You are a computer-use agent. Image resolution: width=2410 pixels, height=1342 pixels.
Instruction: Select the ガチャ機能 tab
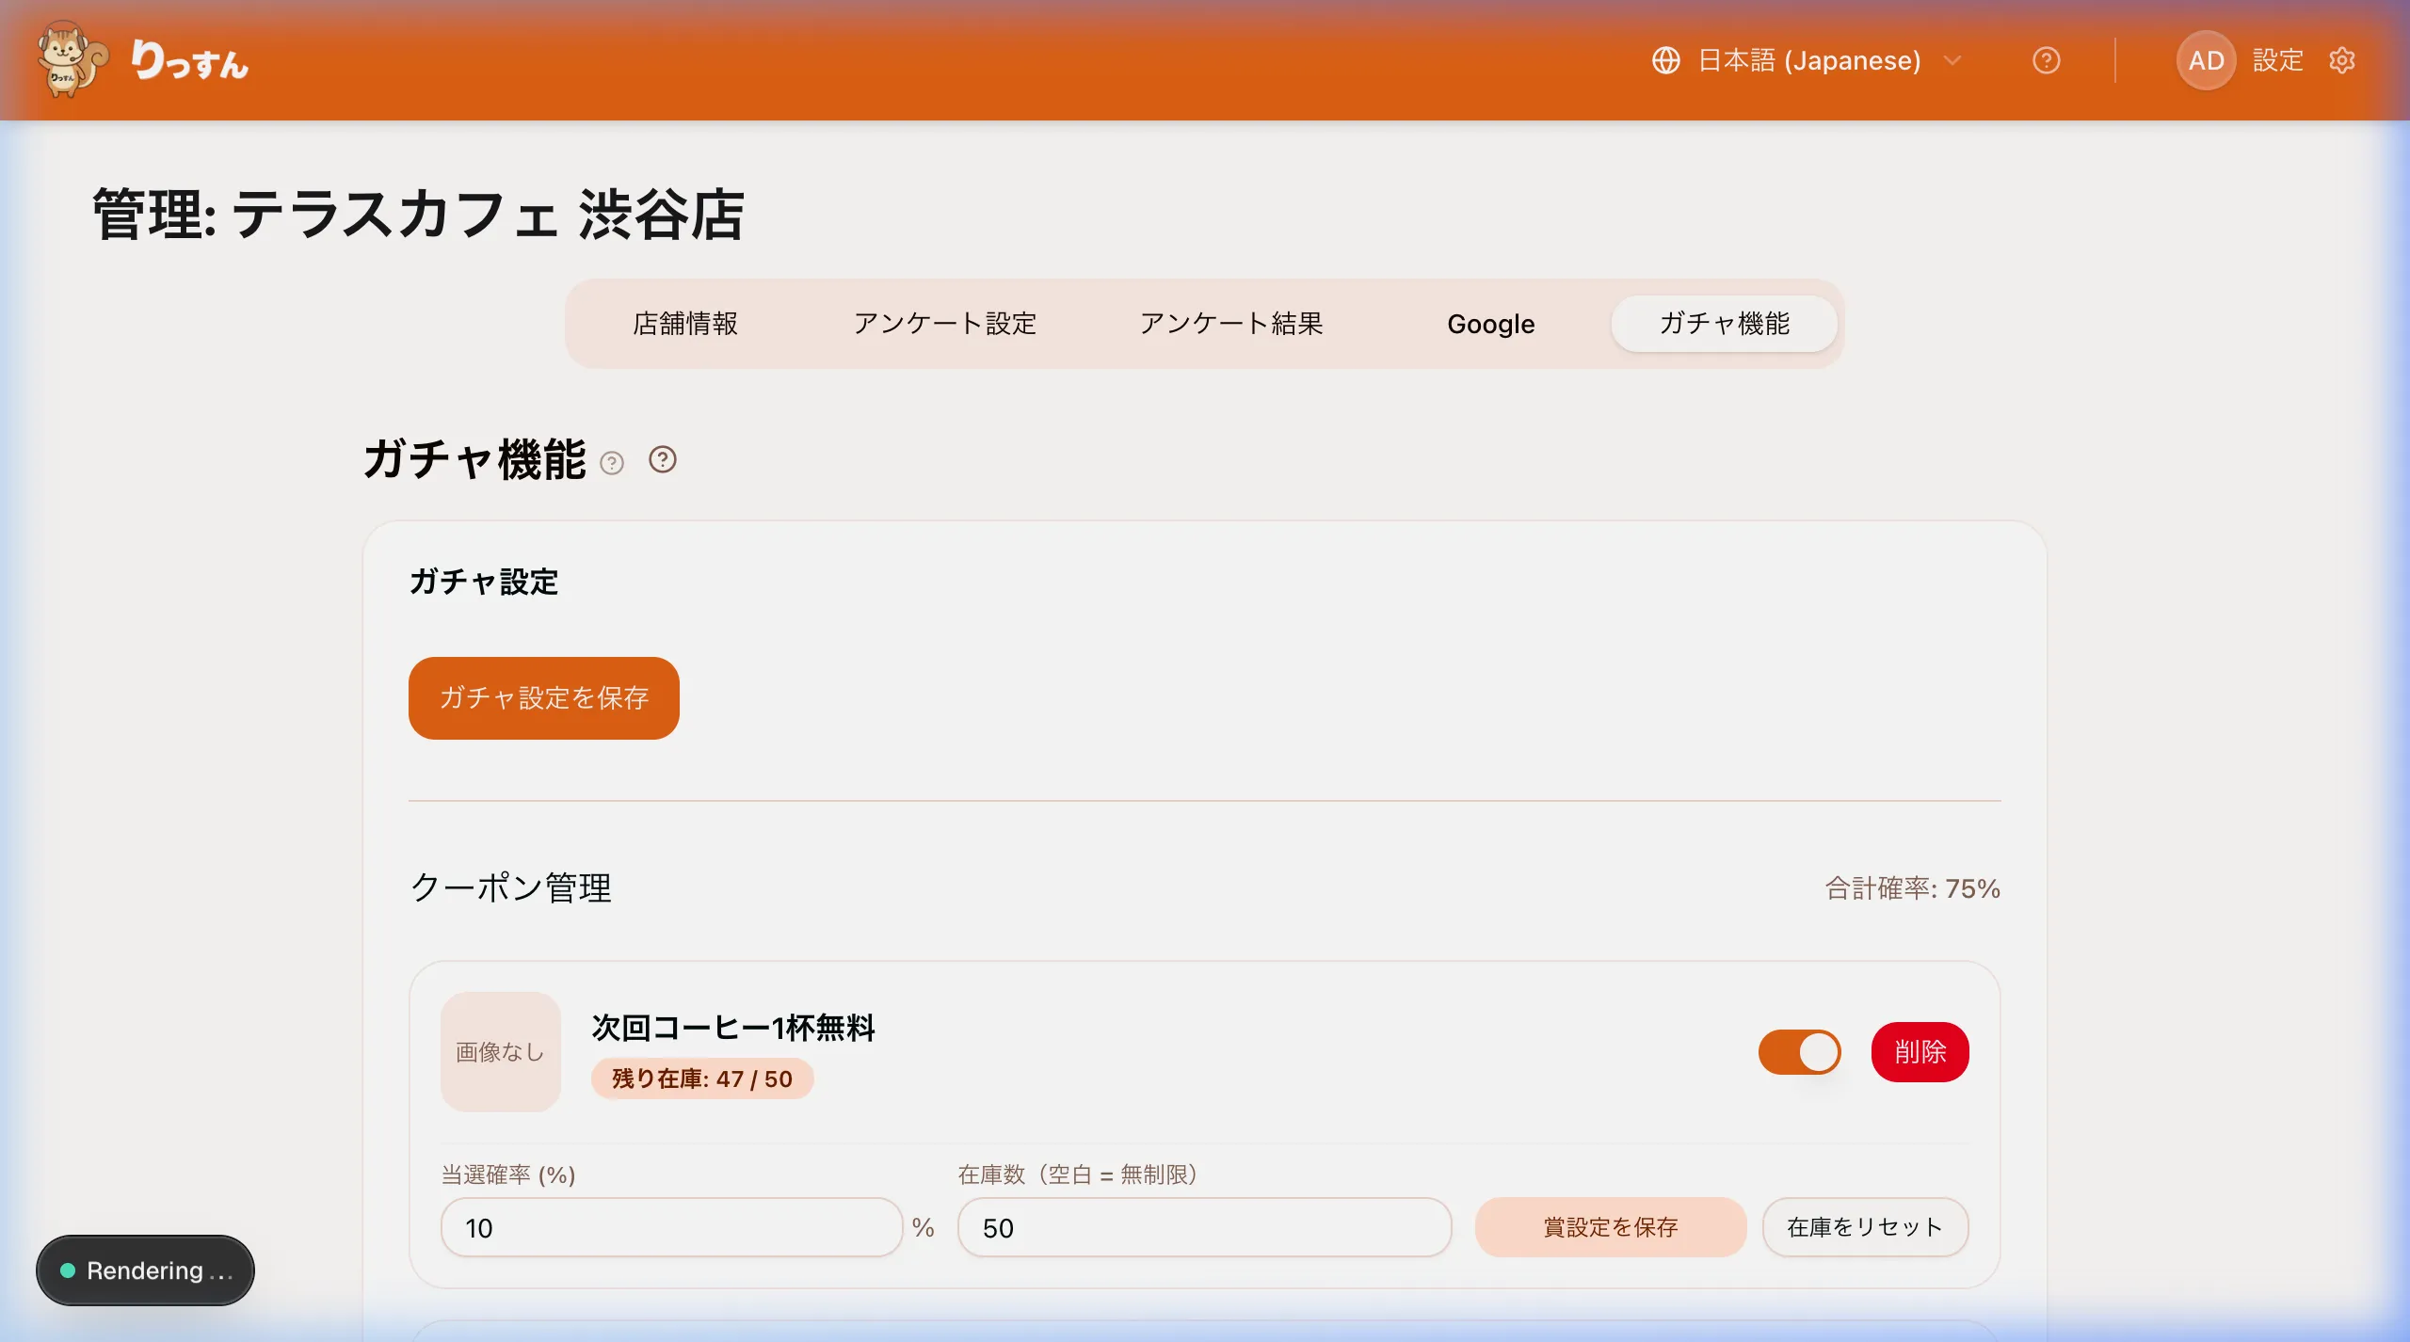(1724, 324)
